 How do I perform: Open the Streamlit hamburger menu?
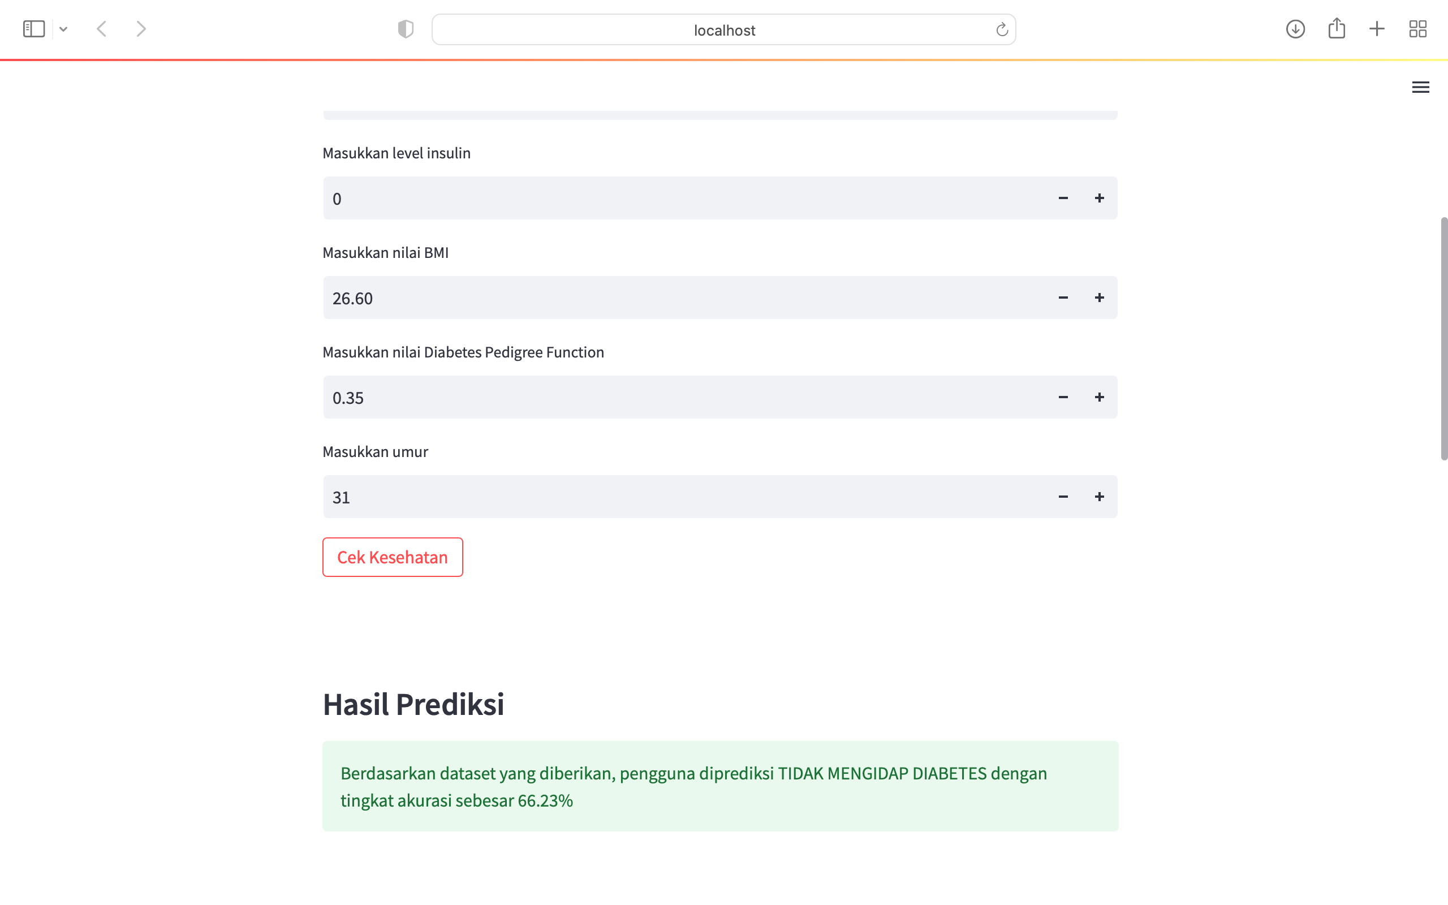[1421, 87]
